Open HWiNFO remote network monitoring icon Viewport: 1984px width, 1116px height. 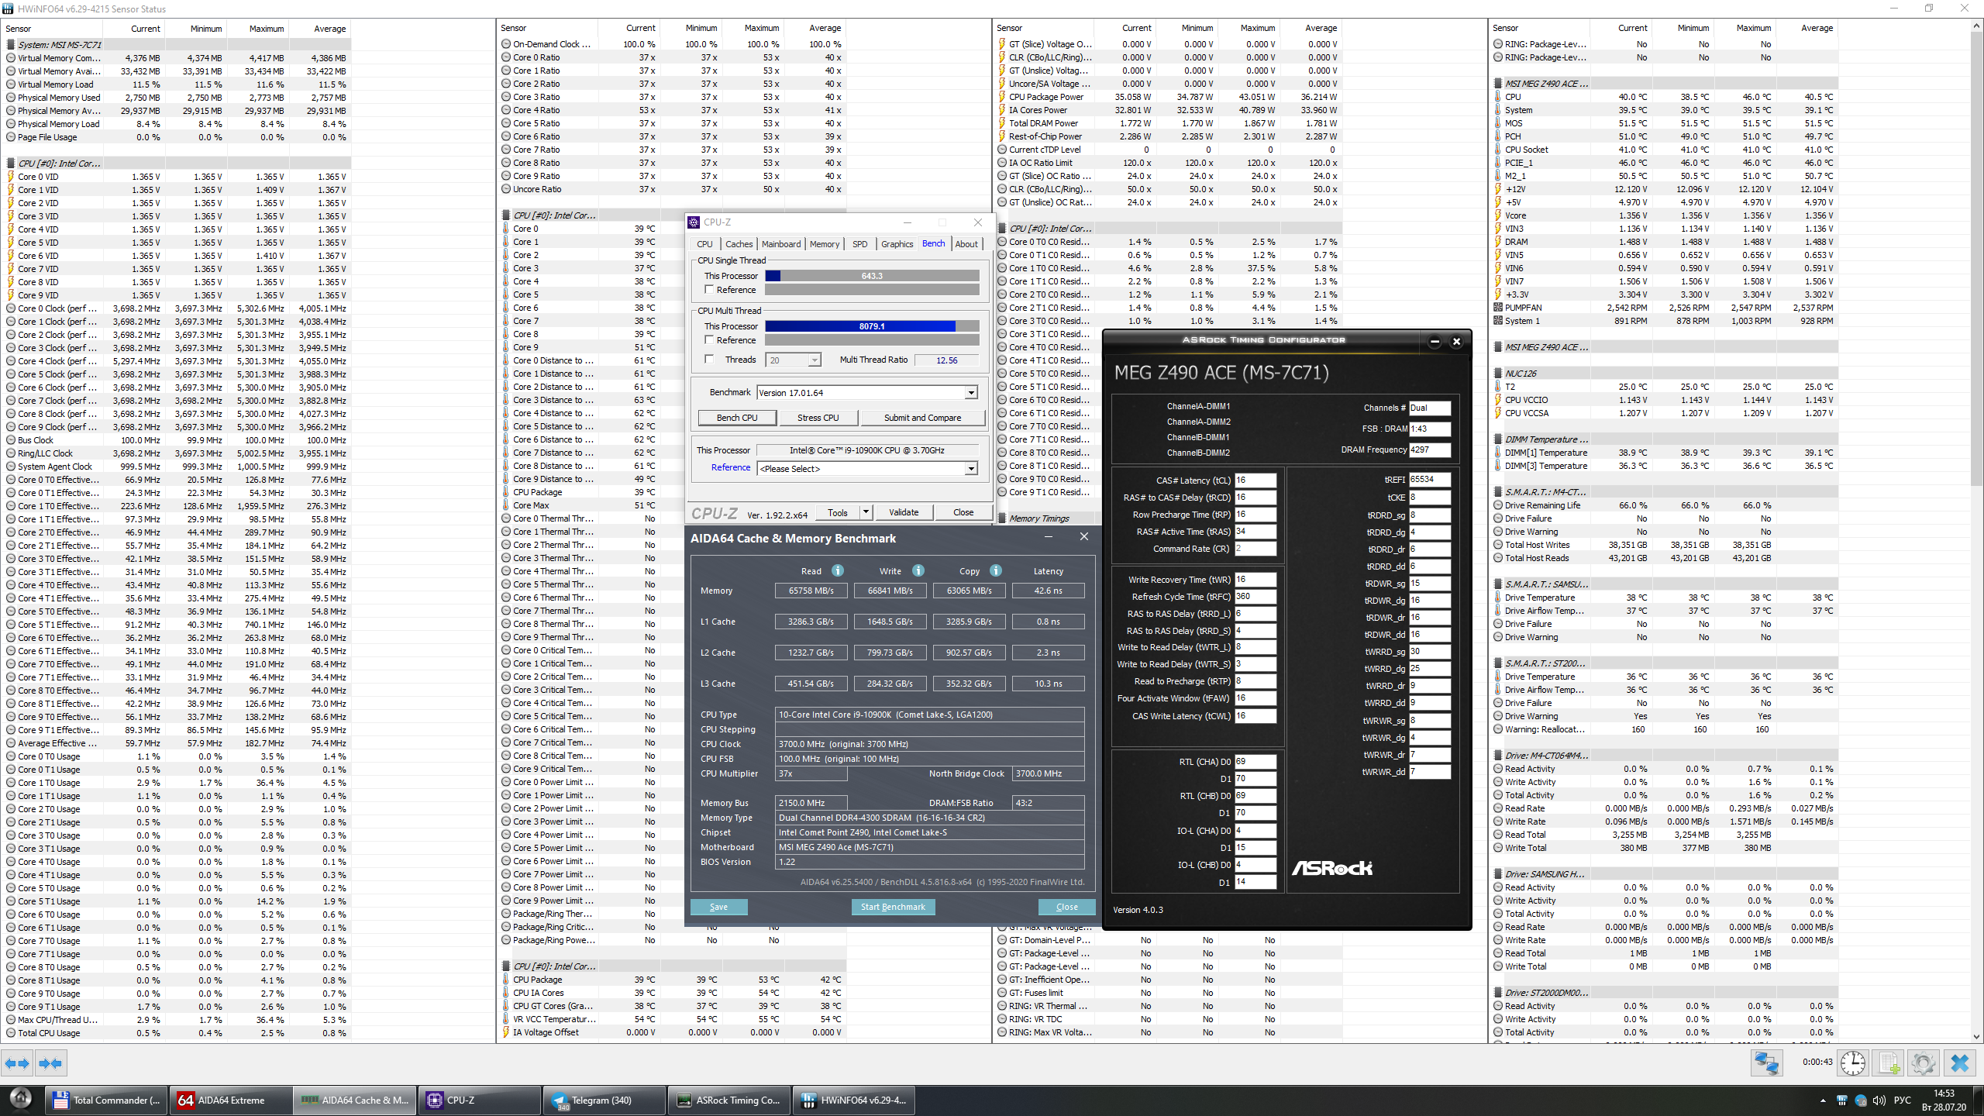tap(1767, 1063)
